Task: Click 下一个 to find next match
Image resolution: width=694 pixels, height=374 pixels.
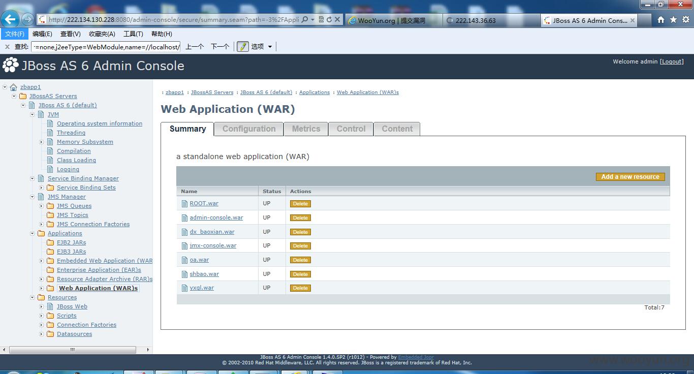Action: (x=220, y=47)
